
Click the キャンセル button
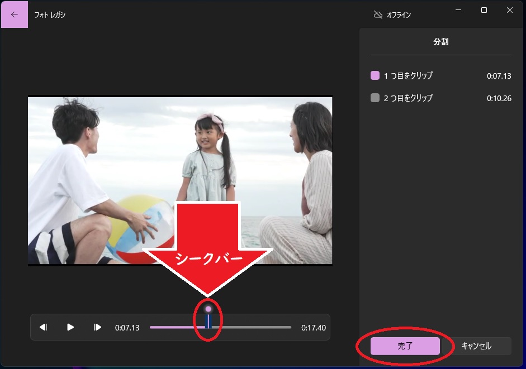pos(476,346)
